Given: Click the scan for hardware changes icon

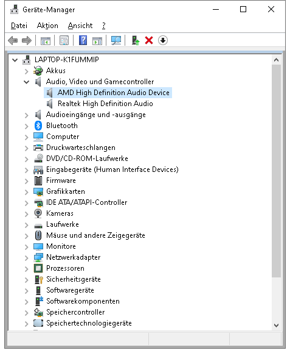Looking at the screenshot, I should pyautogui.click(x=116, y=40).
